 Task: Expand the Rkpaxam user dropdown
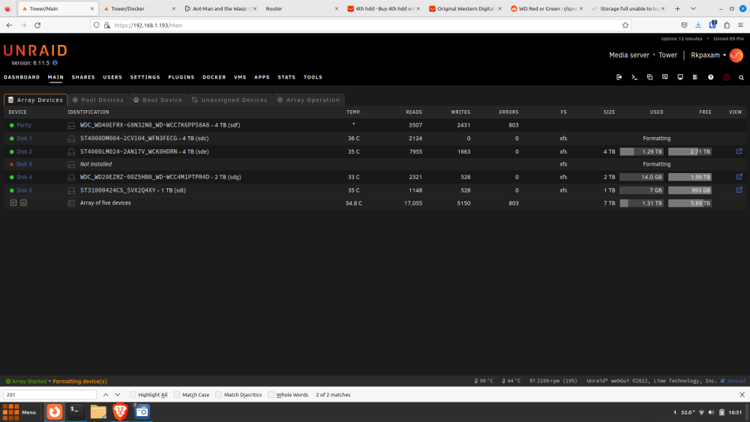709,55
